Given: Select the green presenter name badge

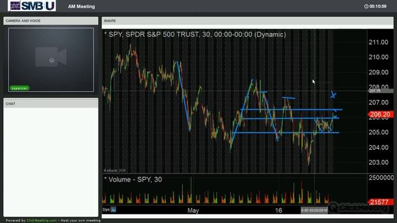Looking at the screenshot, I should (x=19, y=88).
